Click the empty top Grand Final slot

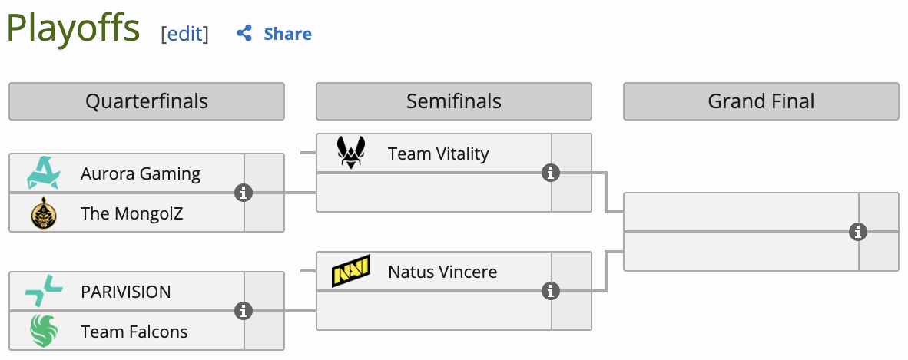pos(741,212)
